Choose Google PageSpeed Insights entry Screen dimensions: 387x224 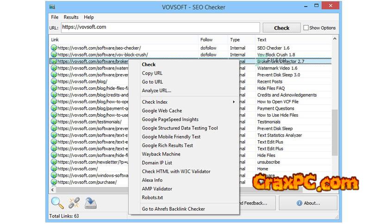pyautogui.click(x=170, y=119)
